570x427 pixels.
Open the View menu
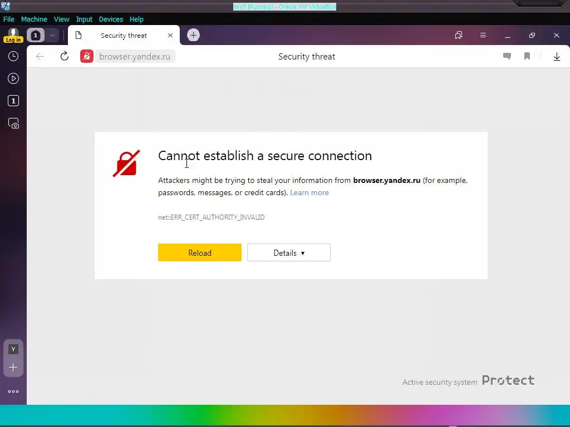click(x=61, y=19)
